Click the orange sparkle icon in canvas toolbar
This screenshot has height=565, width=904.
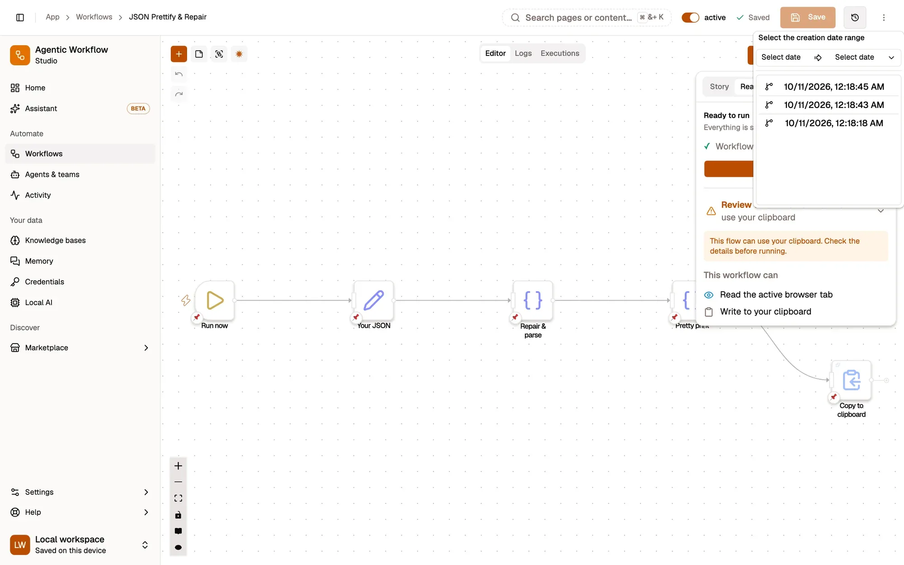pos(239,54)
